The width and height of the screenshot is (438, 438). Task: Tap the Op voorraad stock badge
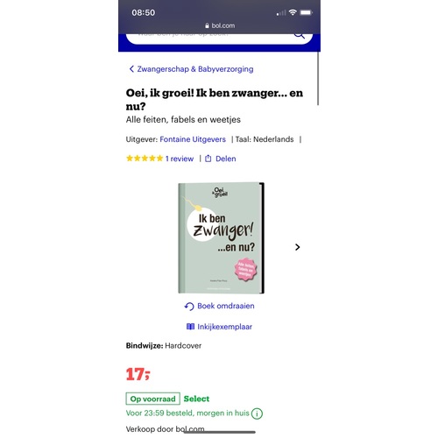[x=152, y=399]
